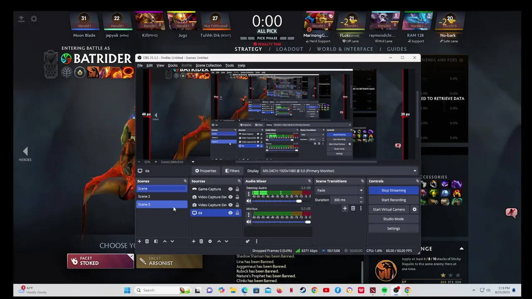532x299 pixels.
Task: Open the Docks menu in OBS
Action: click(172, 65)
